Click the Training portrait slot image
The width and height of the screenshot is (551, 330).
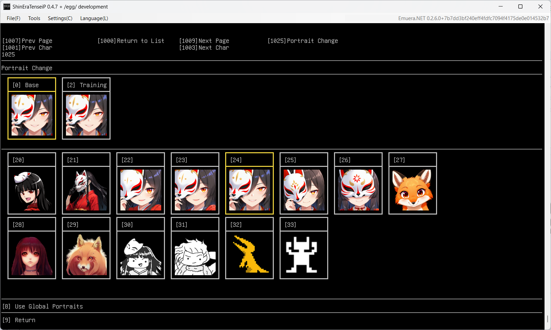click(86, 115)
